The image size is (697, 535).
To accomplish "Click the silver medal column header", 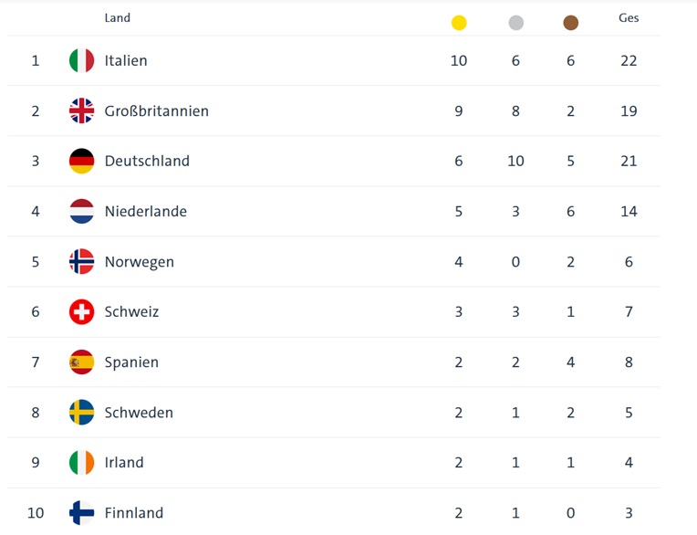I will point(515,23).
